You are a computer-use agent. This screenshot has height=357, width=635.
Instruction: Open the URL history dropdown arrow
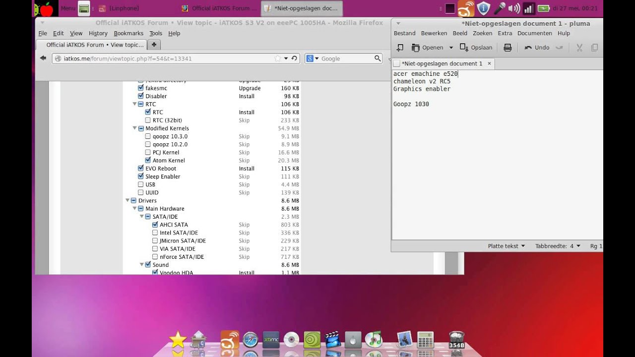286,59
